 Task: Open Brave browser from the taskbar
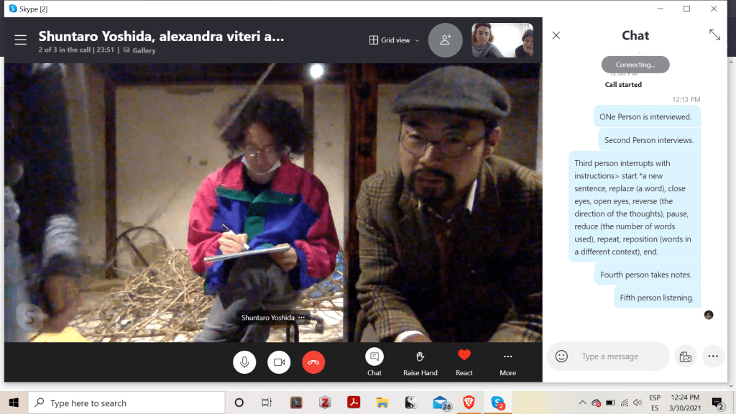(x=469, y=402)
